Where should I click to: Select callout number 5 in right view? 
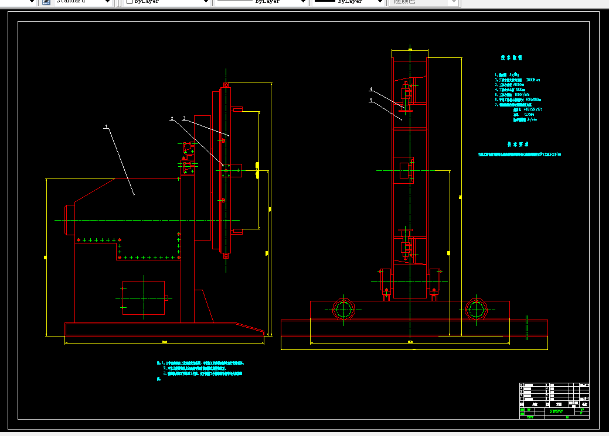pyautogui.click(x=371, y=100)
